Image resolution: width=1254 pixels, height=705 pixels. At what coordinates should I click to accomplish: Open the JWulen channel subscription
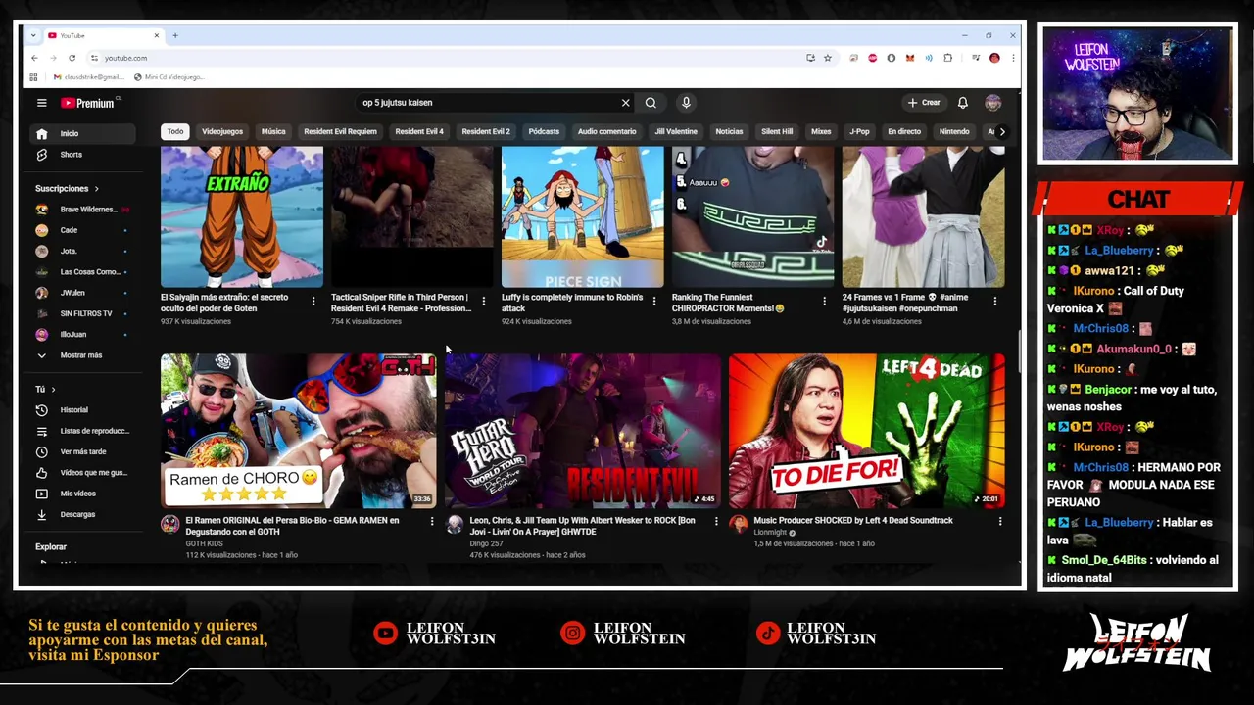pyautogui.click(x=82, y=293)
